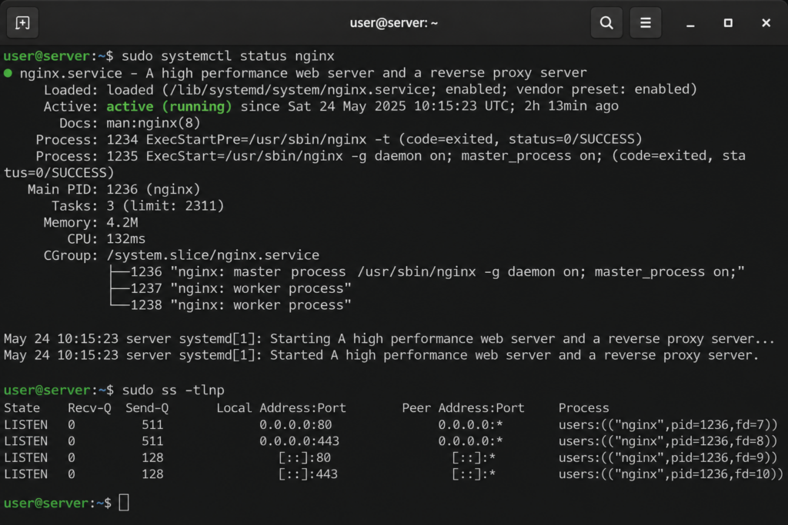
Task: Click the green nginx.service status dot
Action: [x=8, y=73]
